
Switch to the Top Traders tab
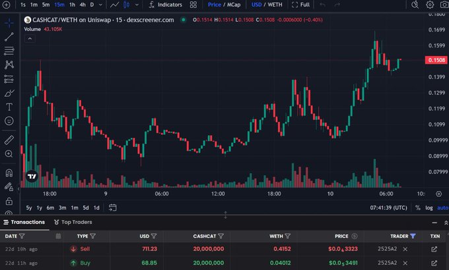click(73, 222)
